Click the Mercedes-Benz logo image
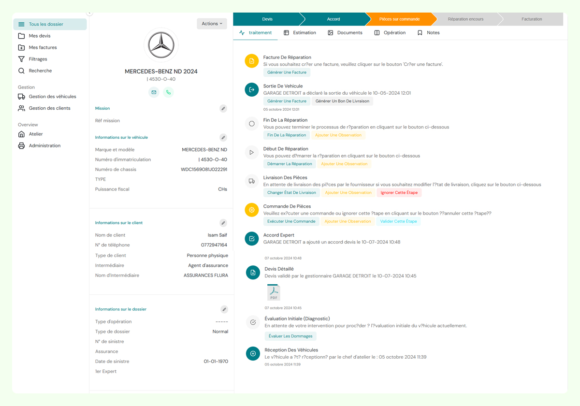Screen dimensions: 580x406 (161, 45)
